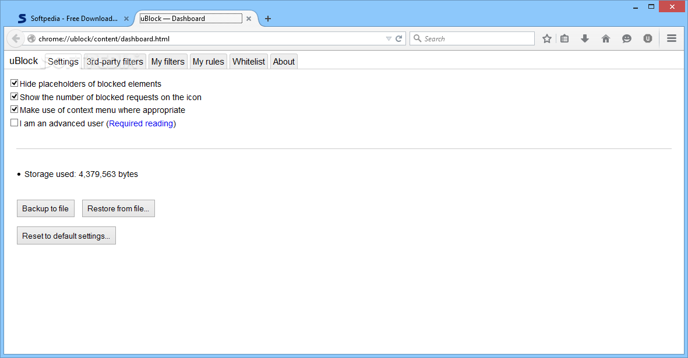
Task: Click the Softpedia tab favicon
Action: click(x=22, y=19)
